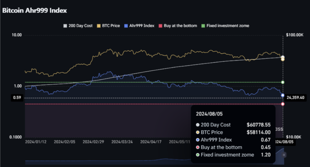
Task: Click the red Buy at the bottom line endpoint marker
Action: (283, 104)
